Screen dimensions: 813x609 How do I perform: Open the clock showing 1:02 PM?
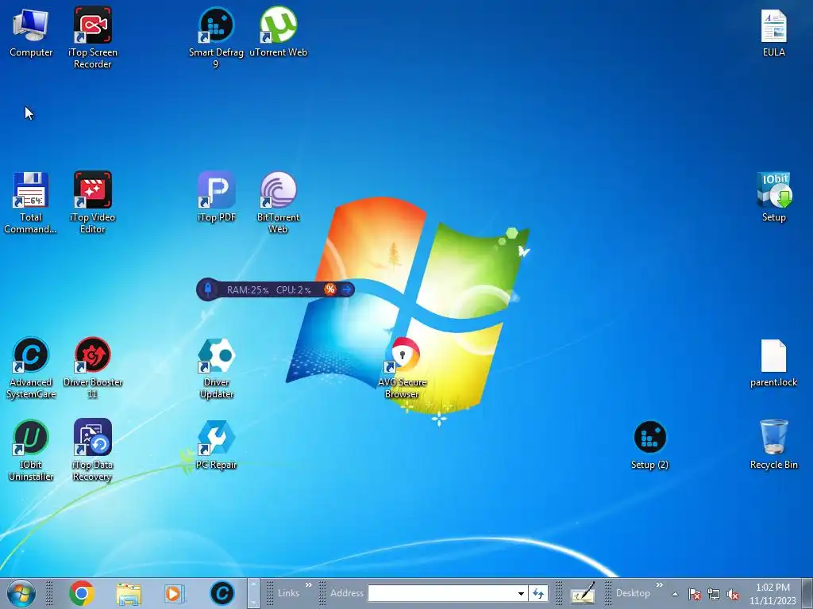[x=773, y=593]
